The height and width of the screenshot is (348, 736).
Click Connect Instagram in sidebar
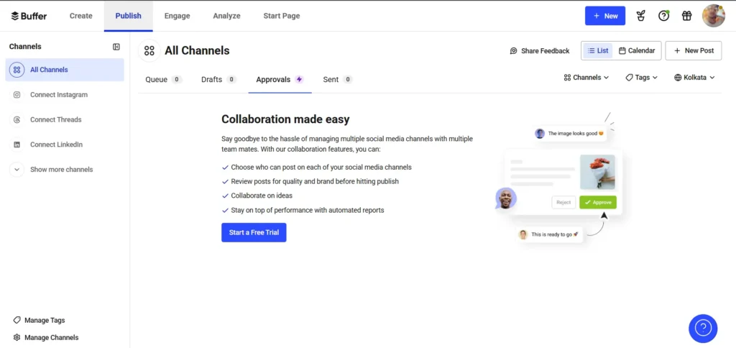tap(58, 95)
